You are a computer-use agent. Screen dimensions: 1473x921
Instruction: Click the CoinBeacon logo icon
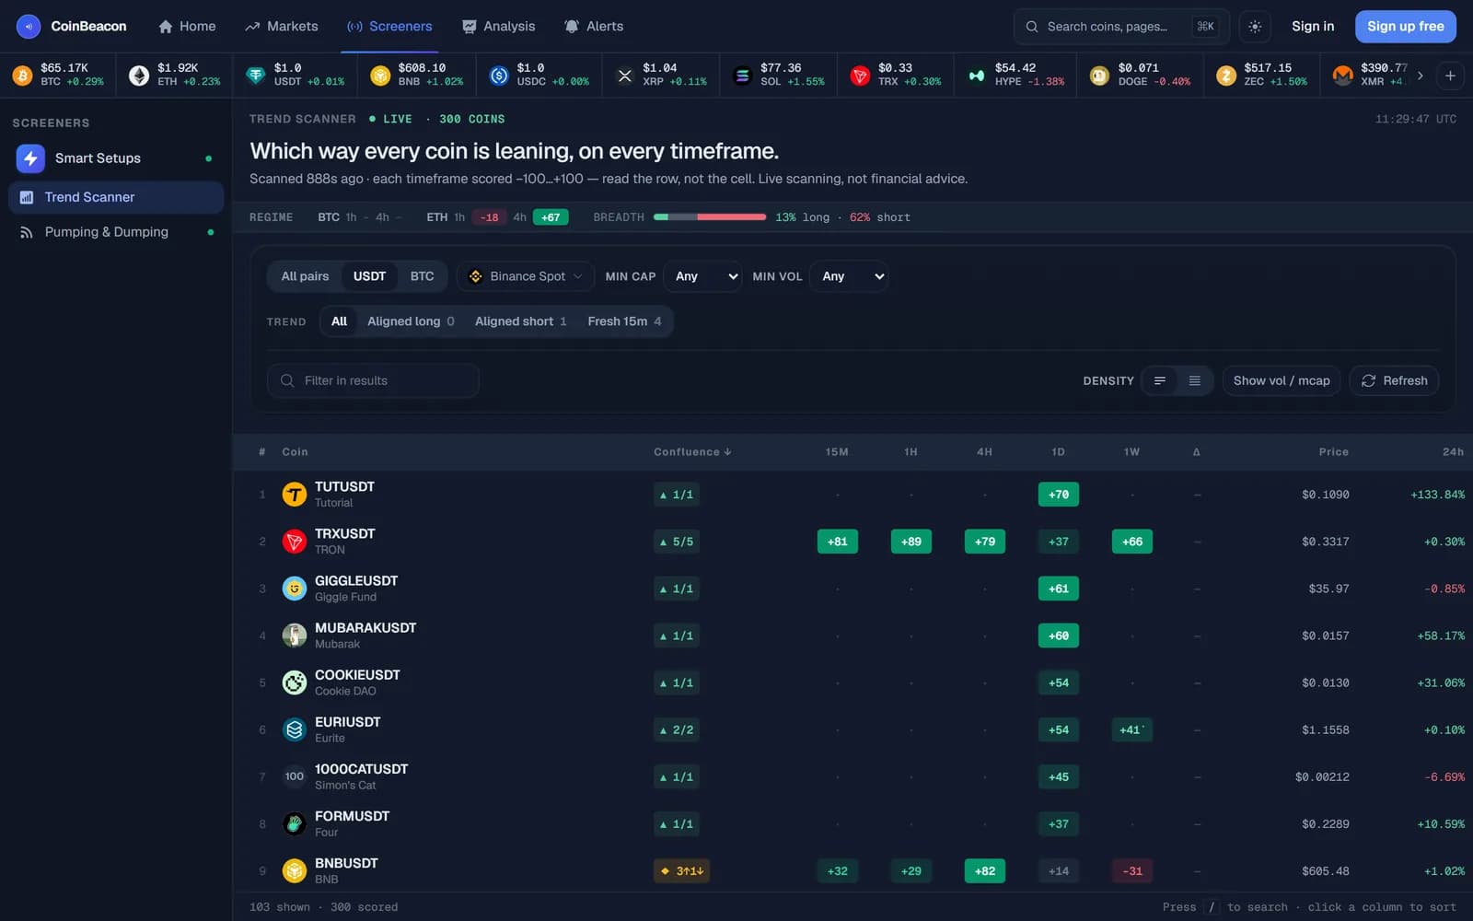[29, 27]
